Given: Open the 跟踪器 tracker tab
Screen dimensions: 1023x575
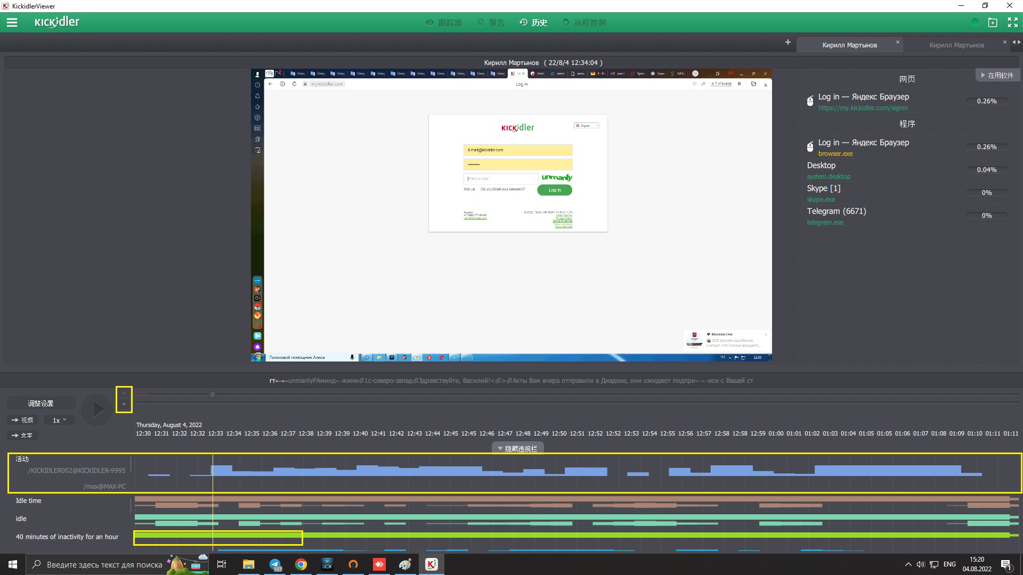Looking at the screenshot, I should click(x=444, y=22).
